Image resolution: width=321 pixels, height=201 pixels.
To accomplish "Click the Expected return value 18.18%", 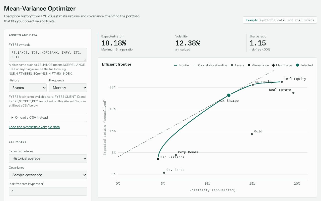I will (114, 43).
